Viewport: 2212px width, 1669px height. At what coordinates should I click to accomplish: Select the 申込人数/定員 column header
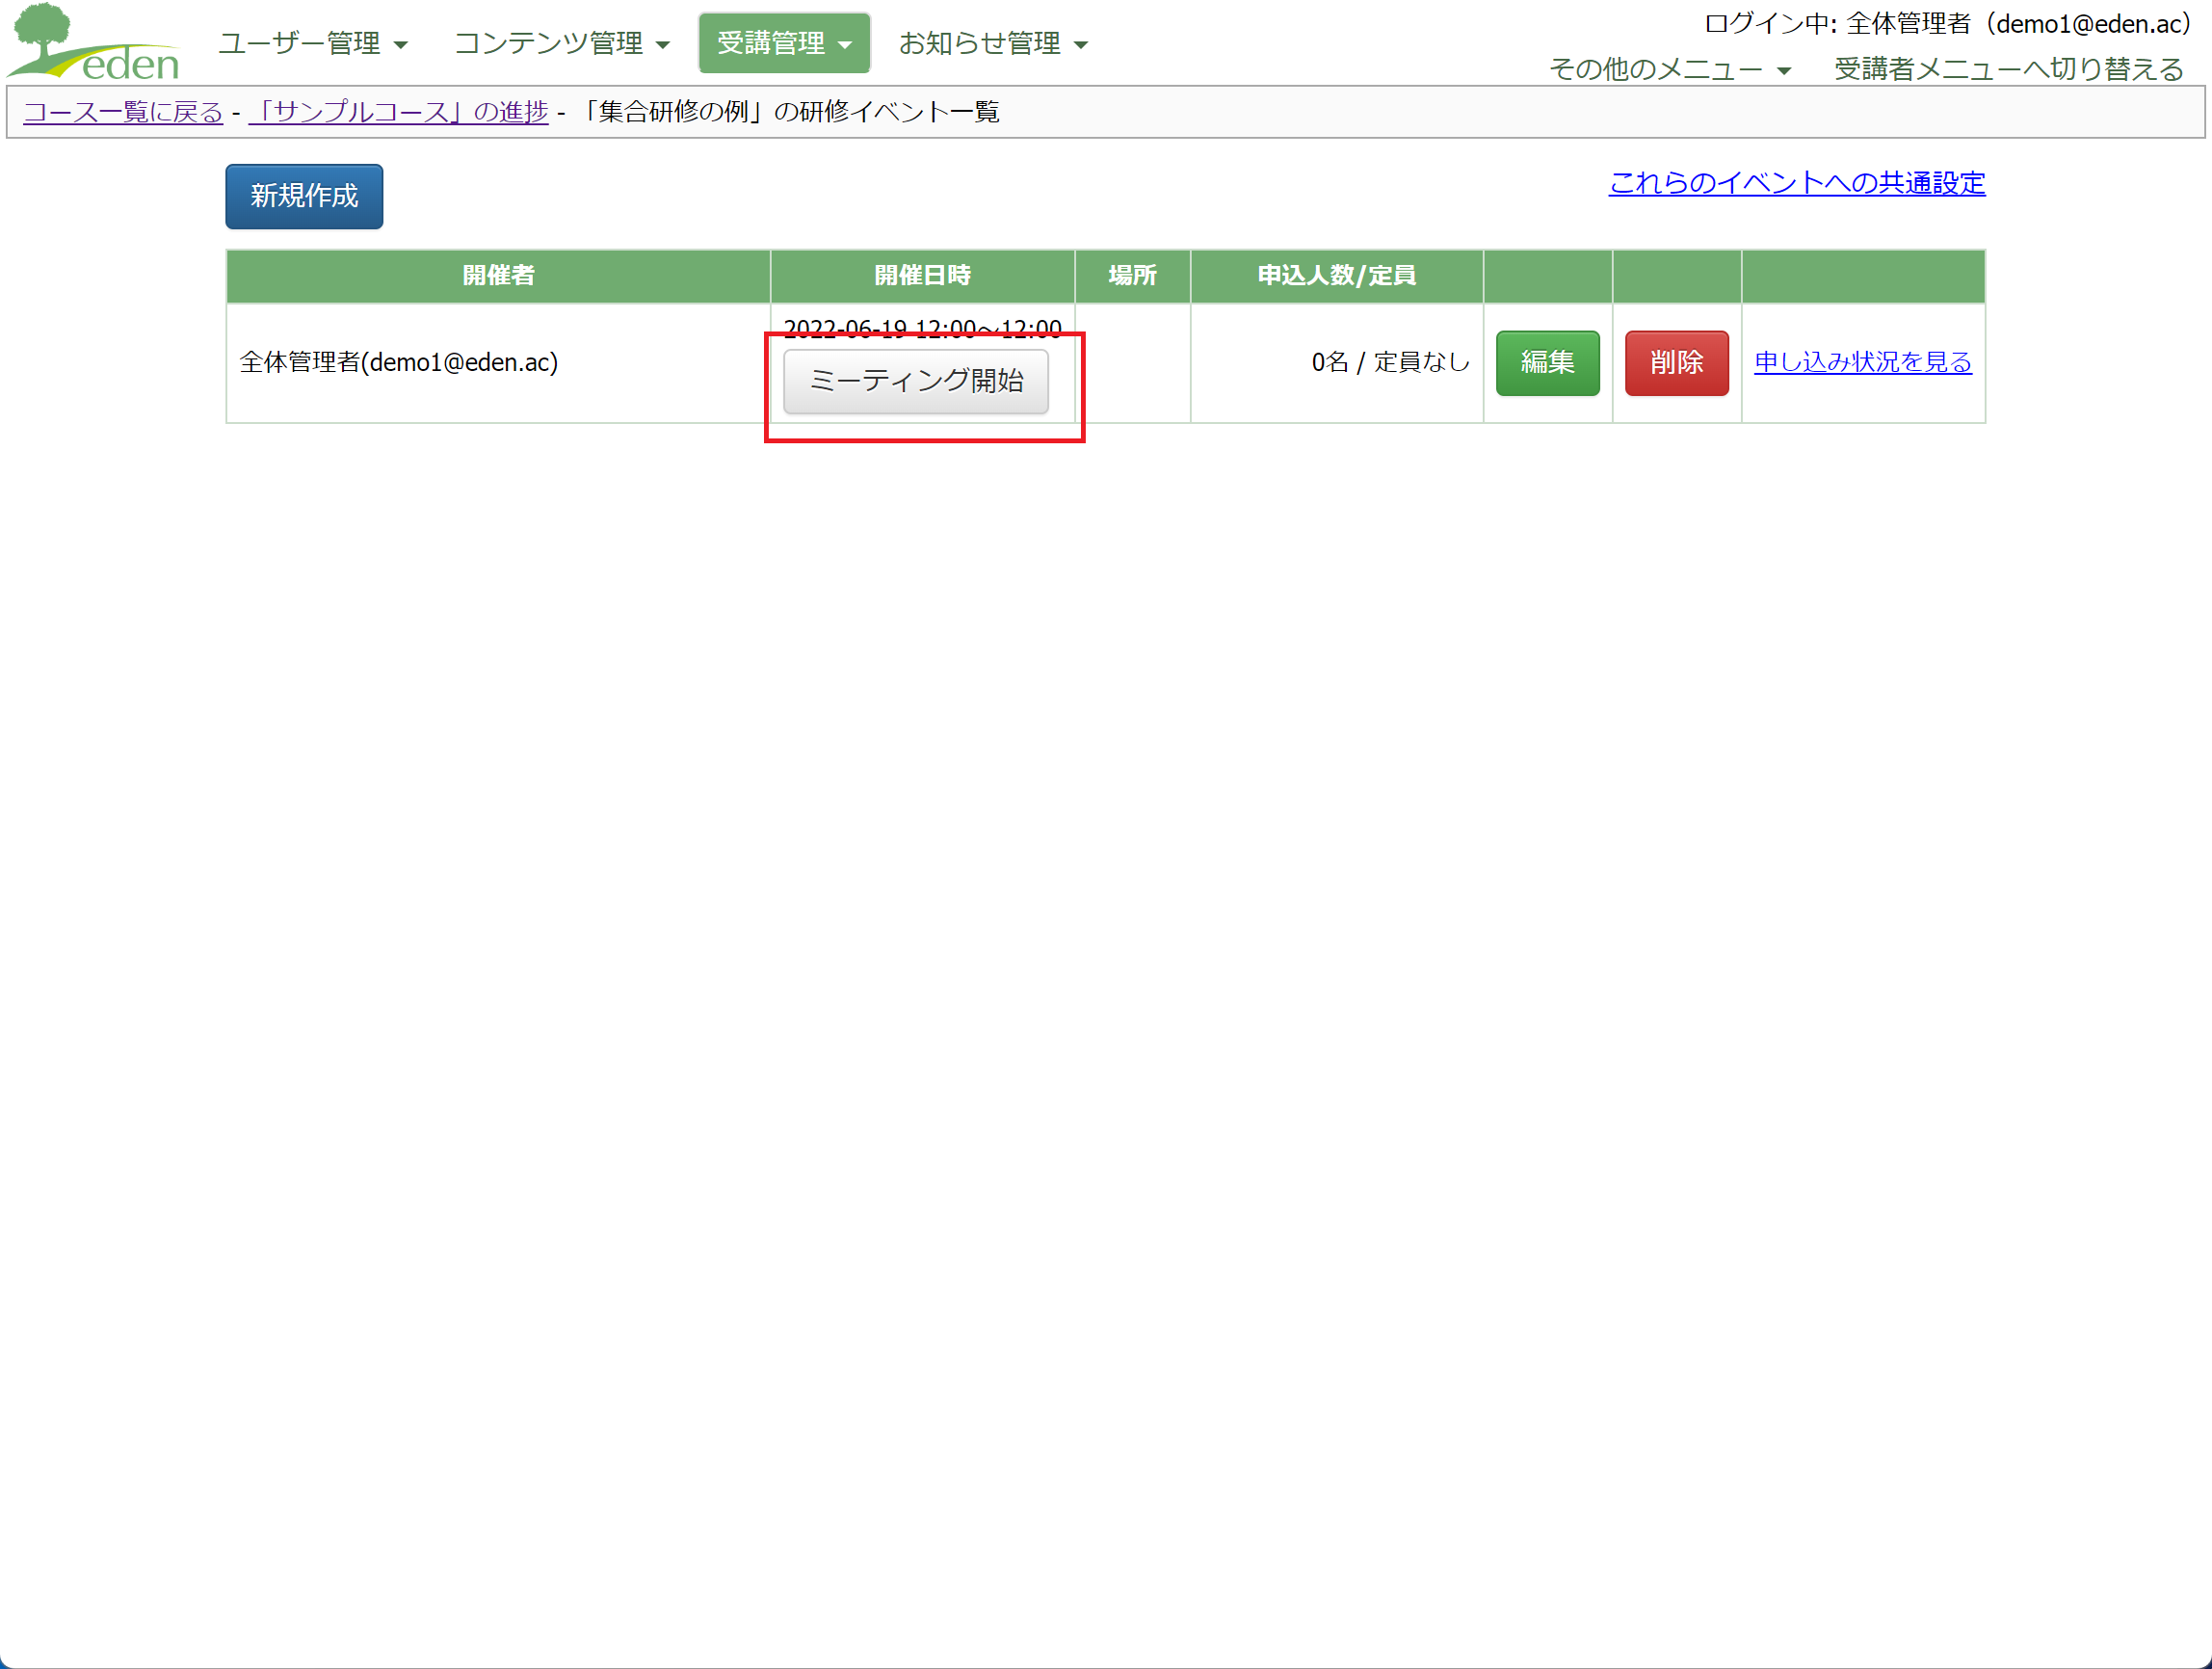pyautogui.click(x=1336, y=276)
